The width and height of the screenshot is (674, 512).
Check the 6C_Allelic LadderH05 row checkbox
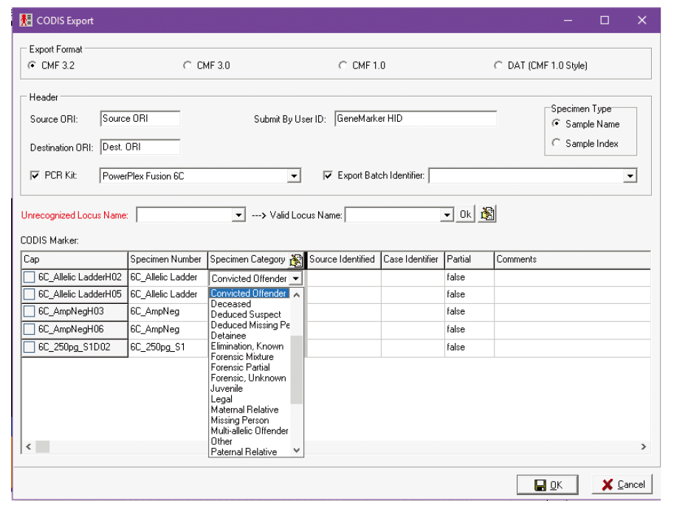30,294
